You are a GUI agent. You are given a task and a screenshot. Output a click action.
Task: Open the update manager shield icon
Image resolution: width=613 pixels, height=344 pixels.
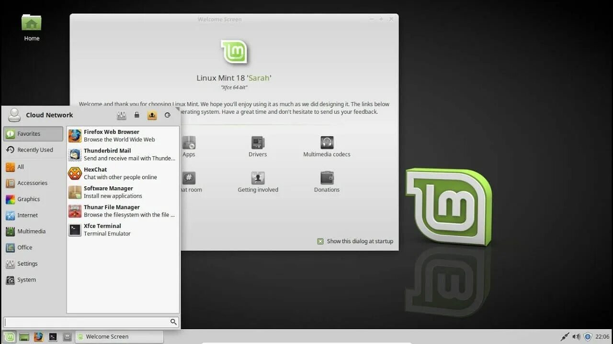(x=588, y=337)
